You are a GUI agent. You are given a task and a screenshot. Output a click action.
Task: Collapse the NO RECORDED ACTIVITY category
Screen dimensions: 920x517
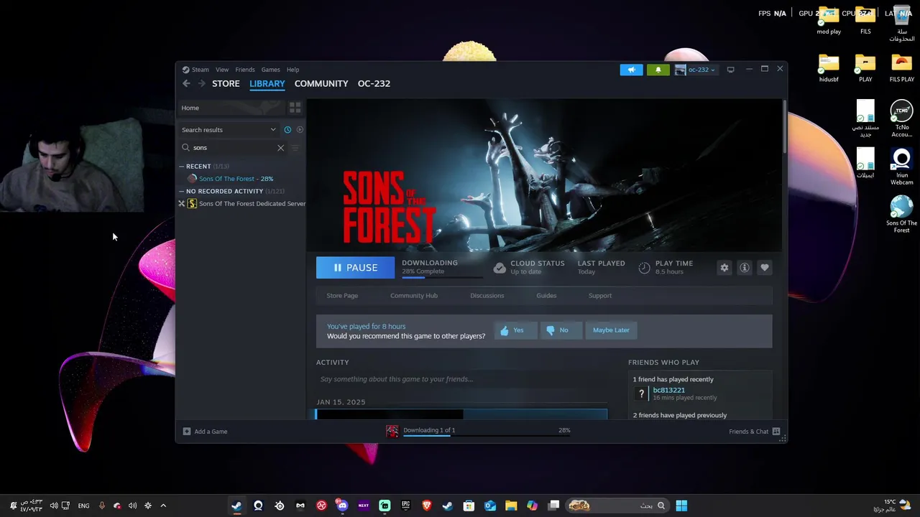182,192
